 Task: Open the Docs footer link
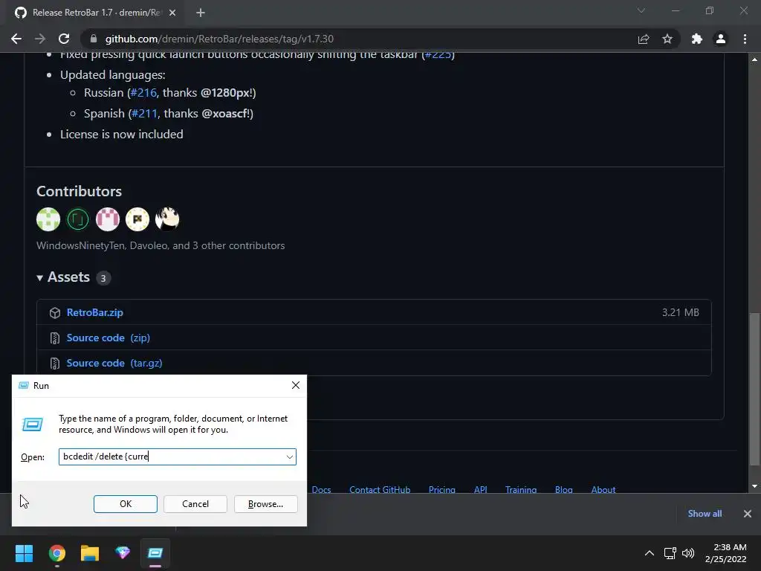321,489
